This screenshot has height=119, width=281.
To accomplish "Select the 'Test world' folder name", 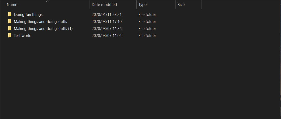I will pyautogui.click(x=23, y=36).
